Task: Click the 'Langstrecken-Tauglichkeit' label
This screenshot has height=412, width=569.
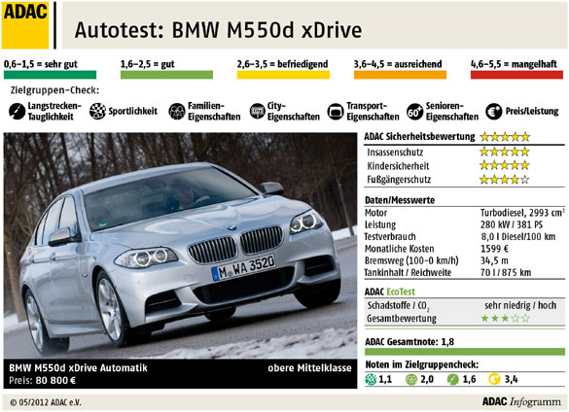Action: 54,111
